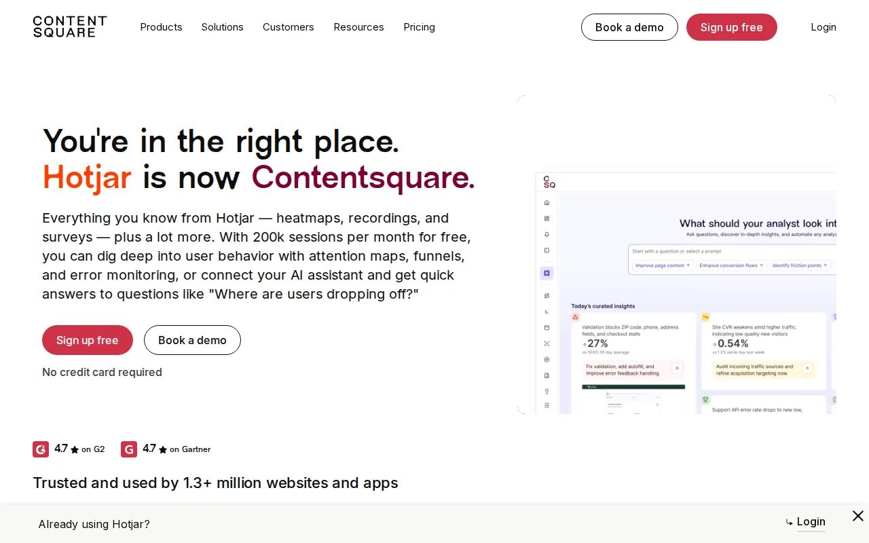Image resolution: width=869 pixels, height=543 pixels.
Task: Click the star next to 'on Gartner'
Action: pos(163,449)
